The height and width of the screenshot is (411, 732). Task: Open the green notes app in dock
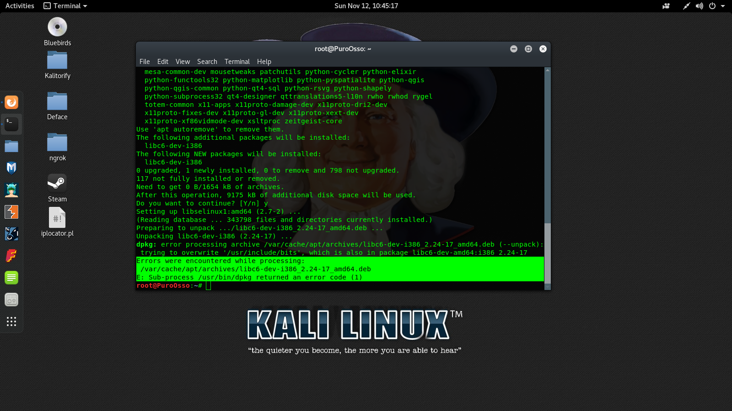click(x=11, y=278)
